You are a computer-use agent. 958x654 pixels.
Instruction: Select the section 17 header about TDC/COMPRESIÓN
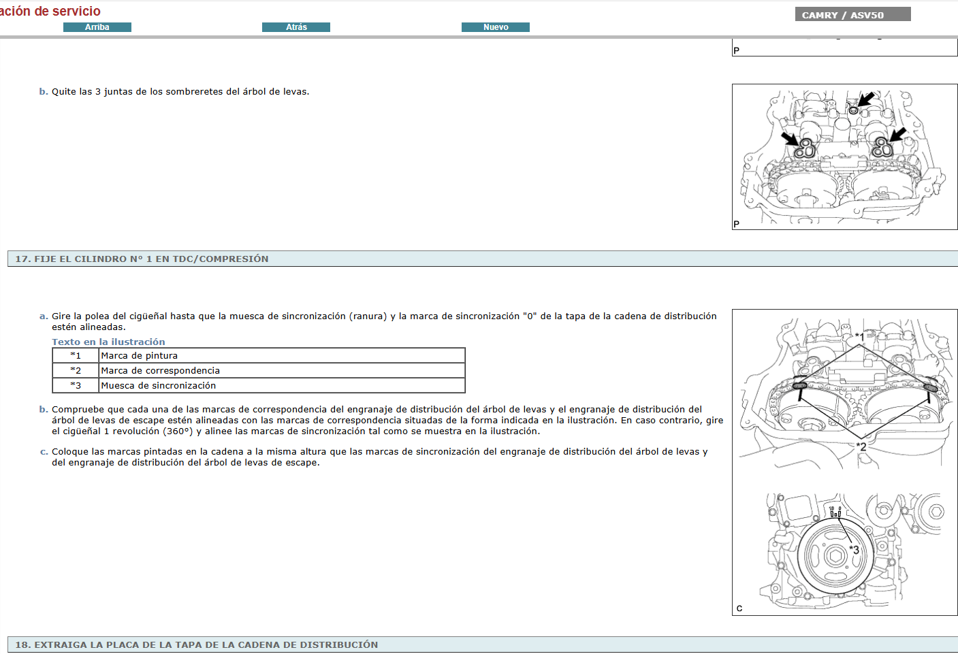(142, 259)
